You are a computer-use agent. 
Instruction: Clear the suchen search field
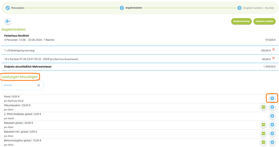39,85
